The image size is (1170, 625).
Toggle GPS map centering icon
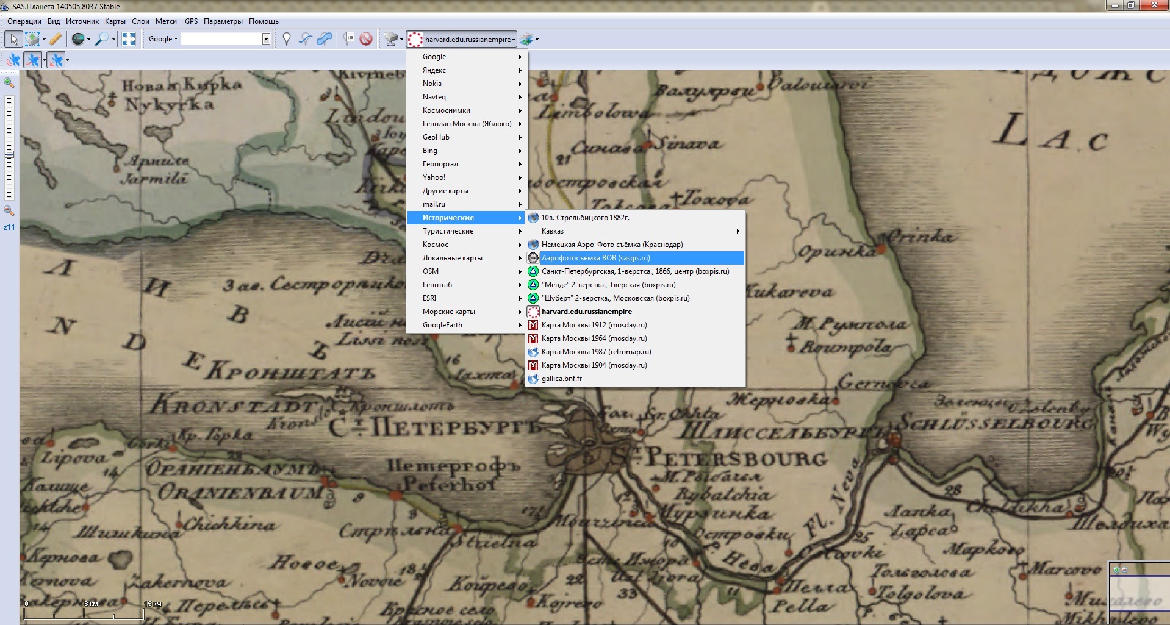point(56,60)
